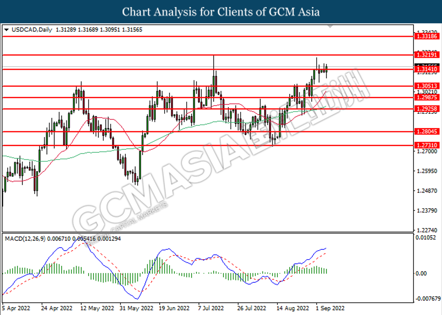This screenshot has height=315, width=442.
Task: Click the USDCAD,Daily symbol label
Action: coord(32,30)
